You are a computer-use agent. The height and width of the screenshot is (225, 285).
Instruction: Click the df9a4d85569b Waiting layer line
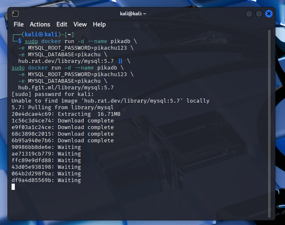click(x=46, y=180)
